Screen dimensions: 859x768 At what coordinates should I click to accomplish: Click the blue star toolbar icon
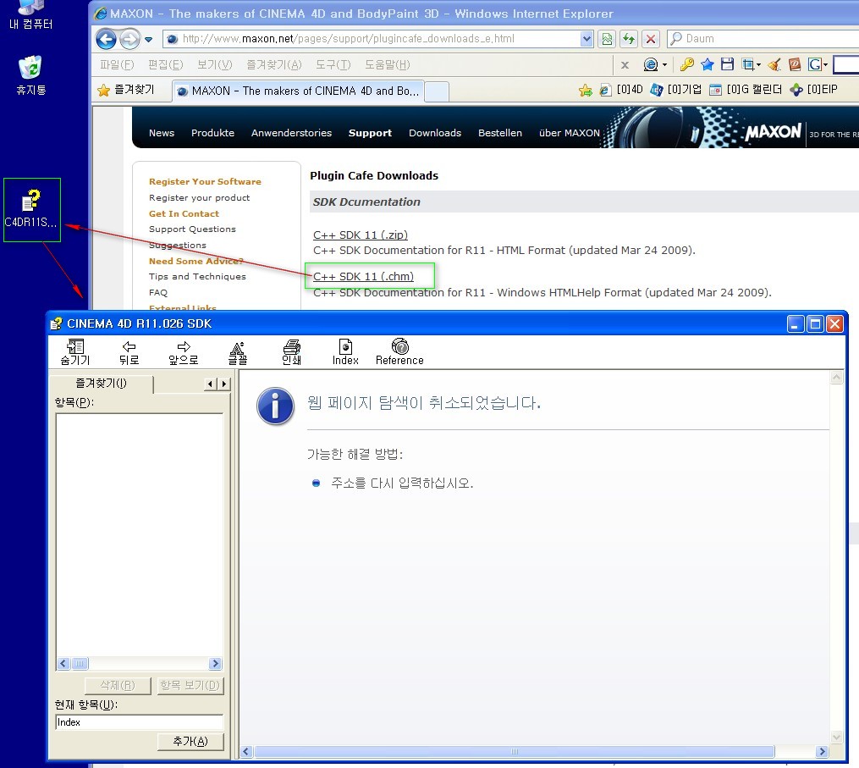pyautogui.click(x=708, y=64)
